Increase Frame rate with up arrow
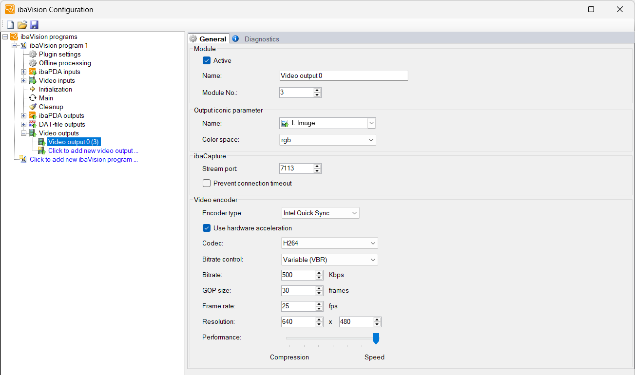The height and width of the screenshot is (375, 635). click(319, 304)
